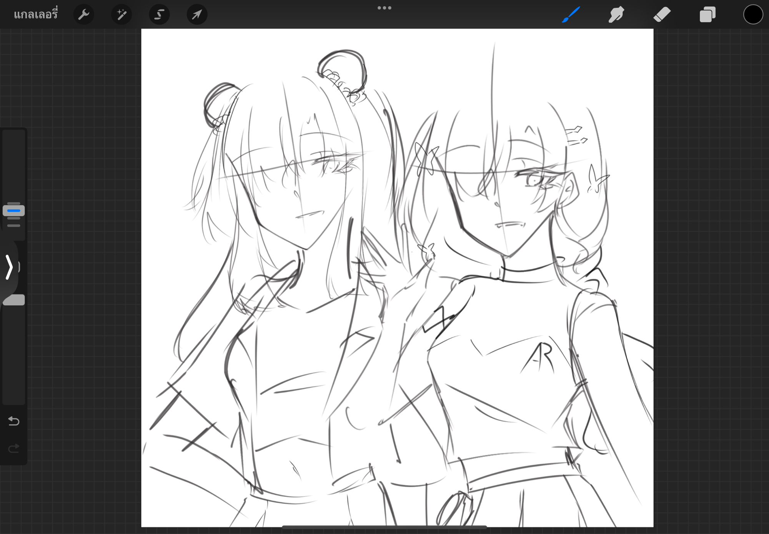The image size is (769, 534).
Task: Select the Eraser tool
Action: click(662, 15)
